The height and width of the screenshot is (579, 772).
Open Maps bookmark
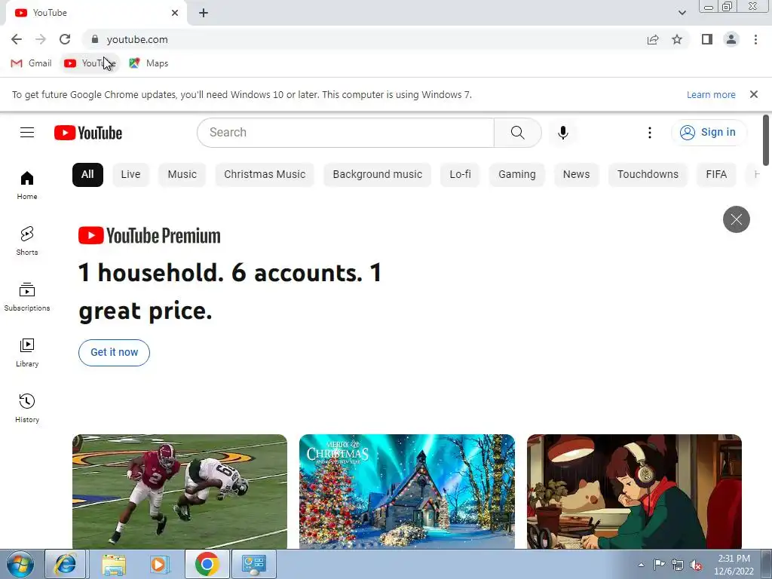(149, 63)
